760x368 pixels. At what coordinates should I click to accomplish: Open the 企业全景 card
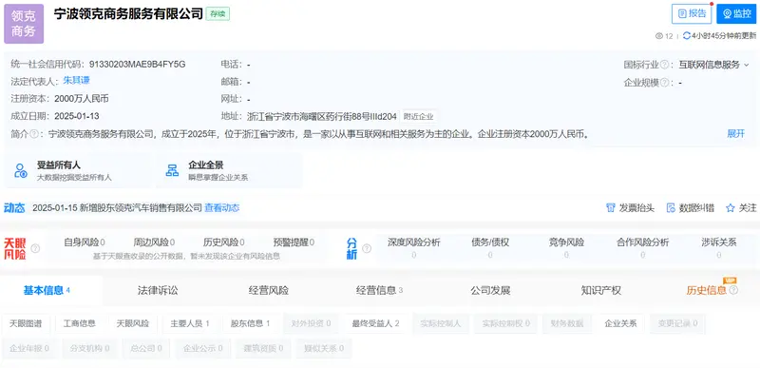(229, 170)
